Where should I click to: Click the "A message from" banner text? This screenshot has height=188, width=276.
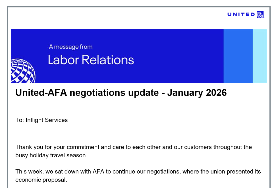click(70, 47)
